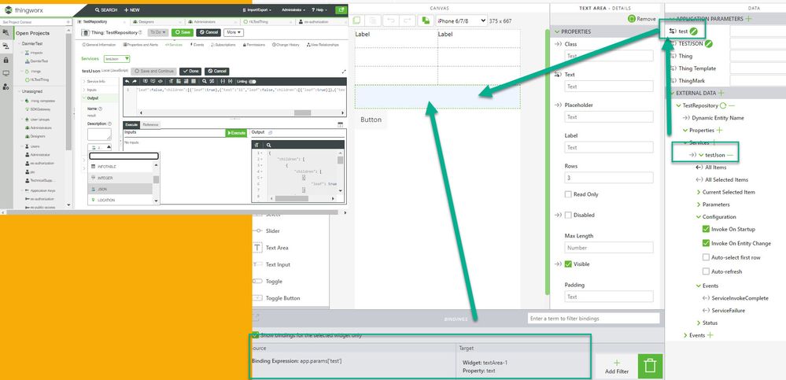
Task: Click the green Execute button
Action: click(x=236, y=133)
